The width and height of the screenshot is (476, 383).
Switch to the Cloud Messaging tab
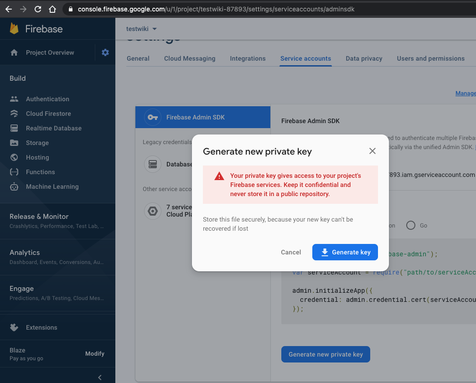coord(189,58)
